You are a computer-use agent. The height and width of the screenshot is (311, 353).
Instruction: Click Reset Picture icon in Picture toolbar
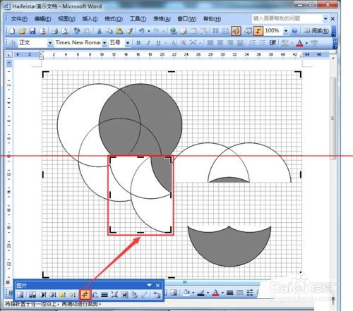[157, 294]
